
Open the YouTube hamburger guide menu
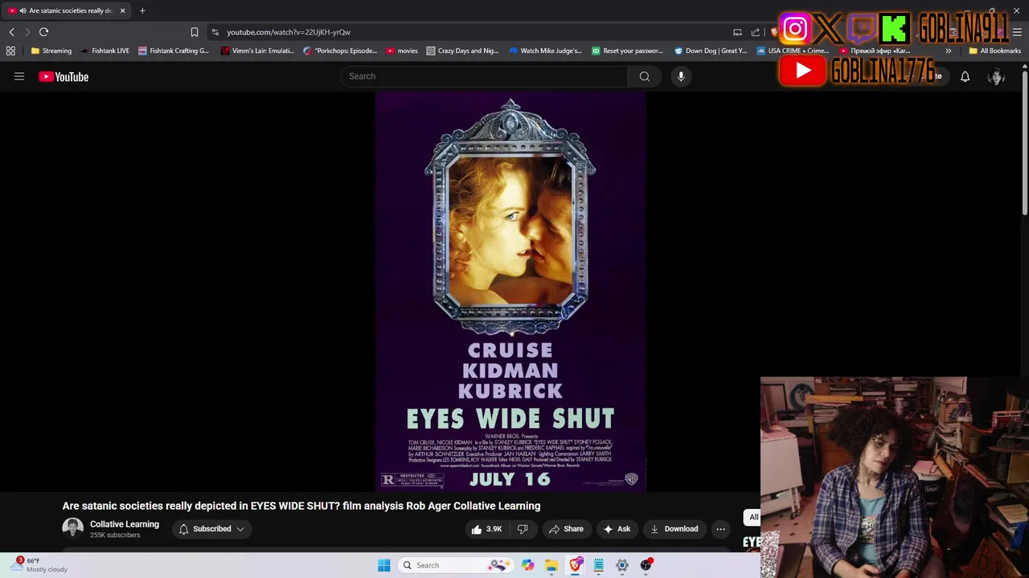[19, 76]
